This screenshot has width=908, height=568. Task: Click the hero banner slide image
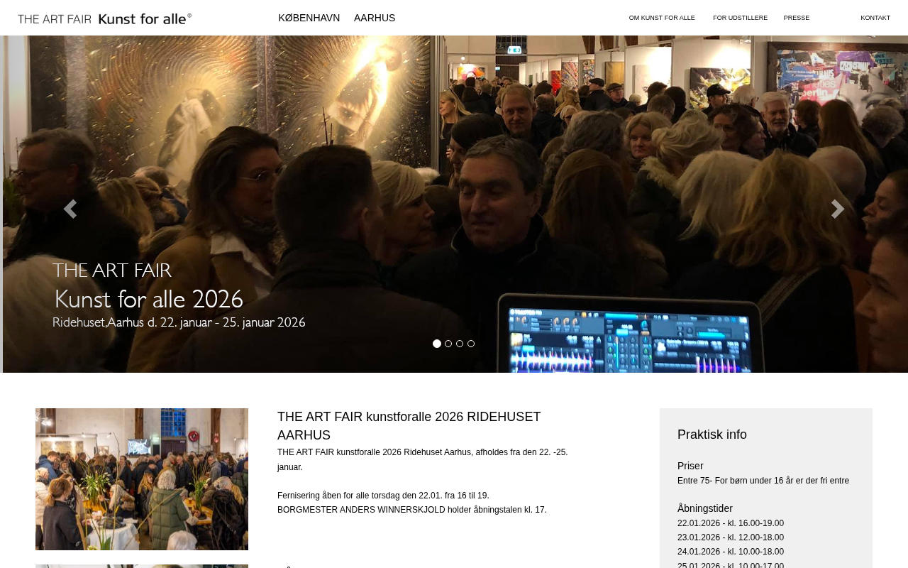[x=454, y=204]
